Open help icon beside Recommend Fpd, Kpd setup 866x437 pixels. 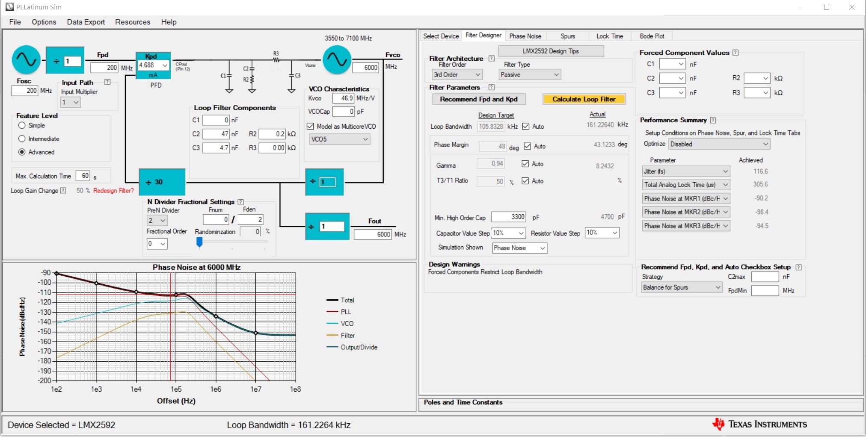(798, 267)
